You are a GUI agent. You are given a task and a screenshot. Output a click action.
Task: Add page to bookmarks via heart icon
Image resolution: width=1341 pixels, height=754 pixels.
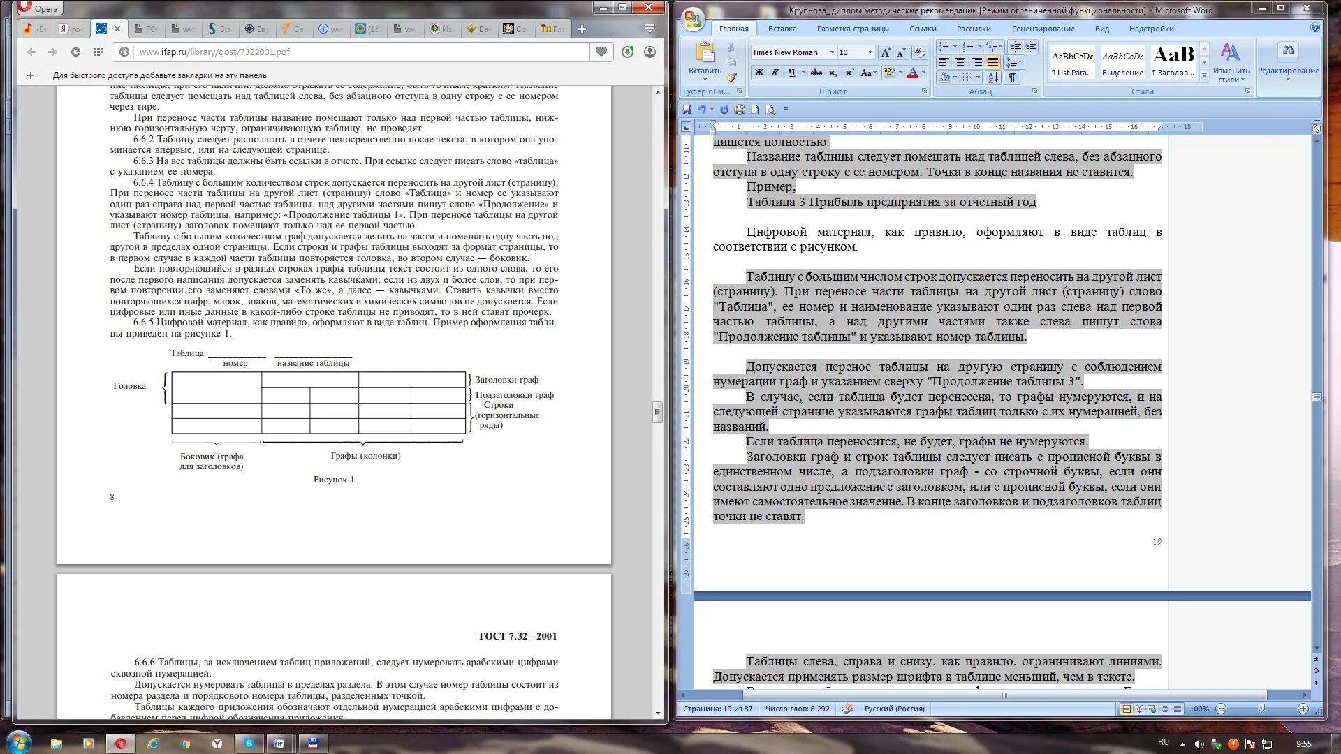(x=601, y=52)
